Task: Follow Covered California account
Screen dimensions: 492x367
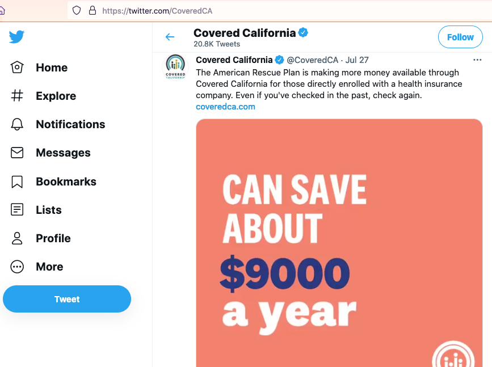Action: click(x=460, y=37)
